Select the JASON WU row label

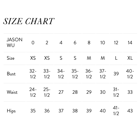(14, 43)
